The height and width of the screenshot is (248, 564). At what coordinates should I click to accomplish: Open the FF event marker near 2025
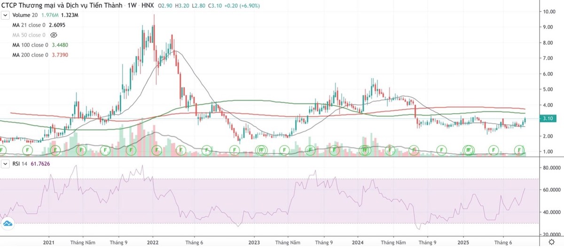tap(468, 150)
